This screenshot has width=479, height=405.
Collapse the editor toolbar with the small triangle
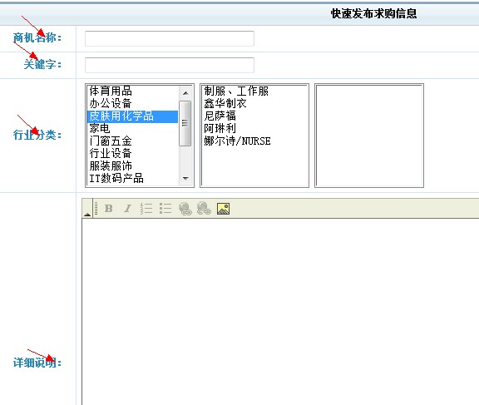[87, 215]
